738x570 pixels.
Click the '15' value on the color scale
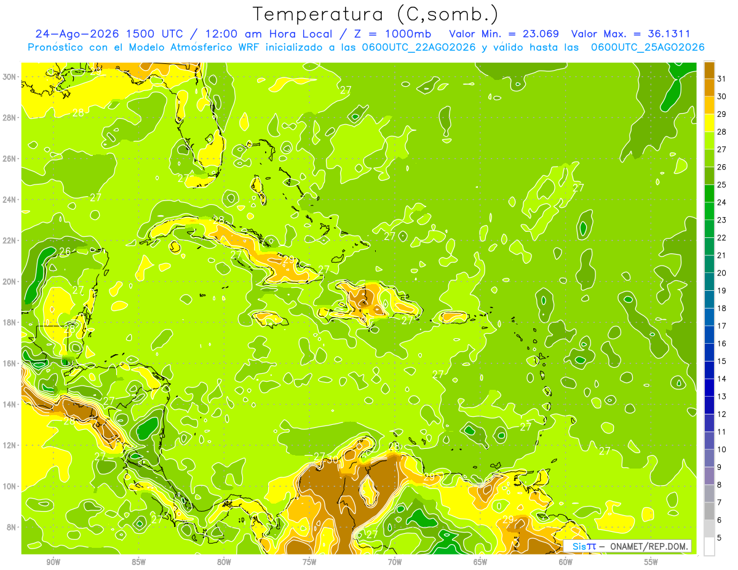[x=721, y=361]
